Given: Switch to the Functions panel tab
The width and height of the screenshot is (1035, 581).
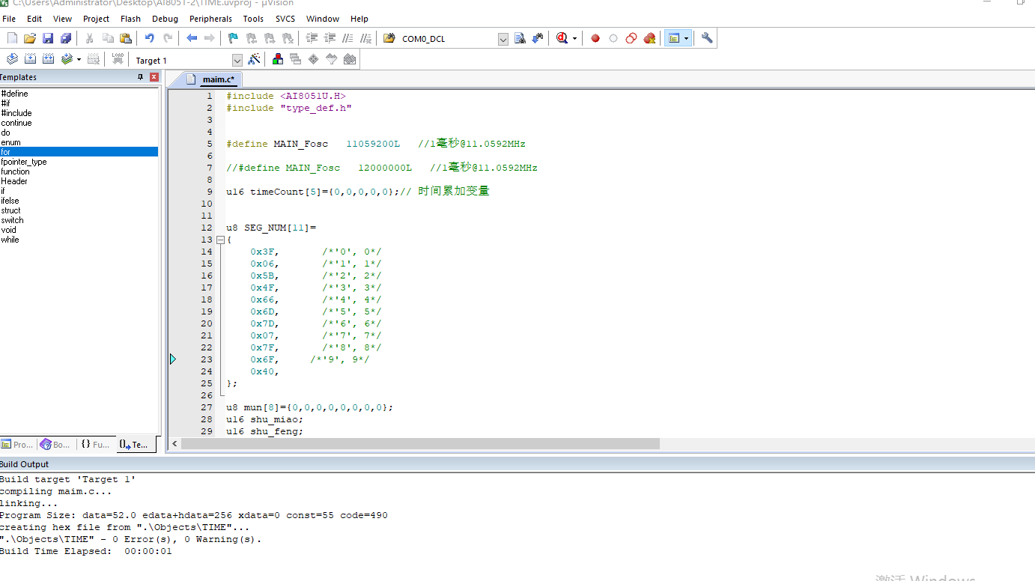Looking at the screenshot, I should 95,444.
